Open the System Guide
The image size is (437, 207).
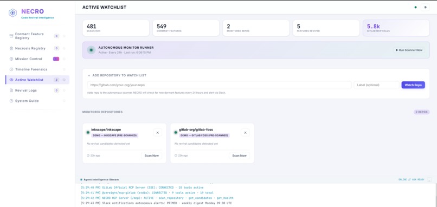(37, 101)
